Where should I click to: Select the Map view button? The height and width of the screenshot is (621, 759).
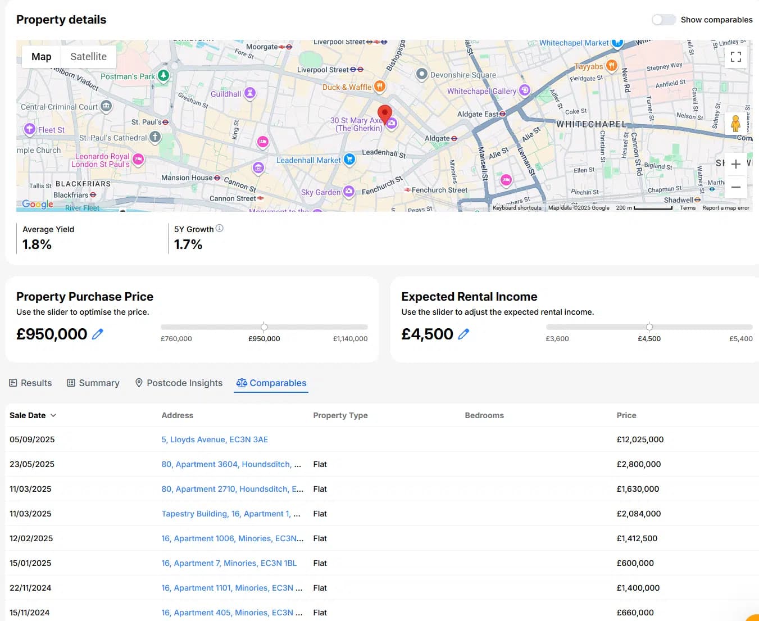point(41,57)
